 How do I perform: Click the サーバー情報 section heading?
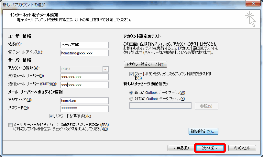(20, 60)
